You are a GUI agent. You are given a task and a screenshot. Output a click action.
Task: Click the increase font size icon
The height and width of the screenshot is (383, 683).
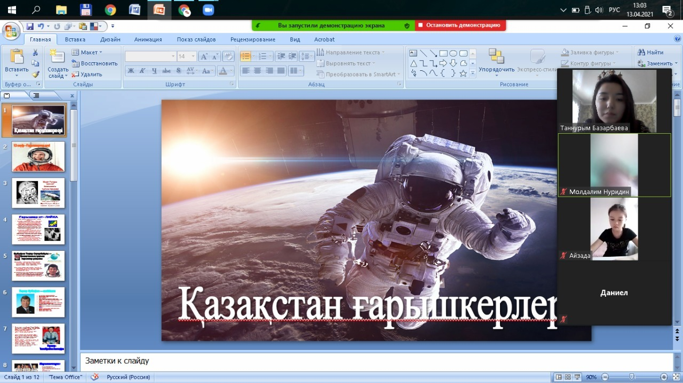204,55
